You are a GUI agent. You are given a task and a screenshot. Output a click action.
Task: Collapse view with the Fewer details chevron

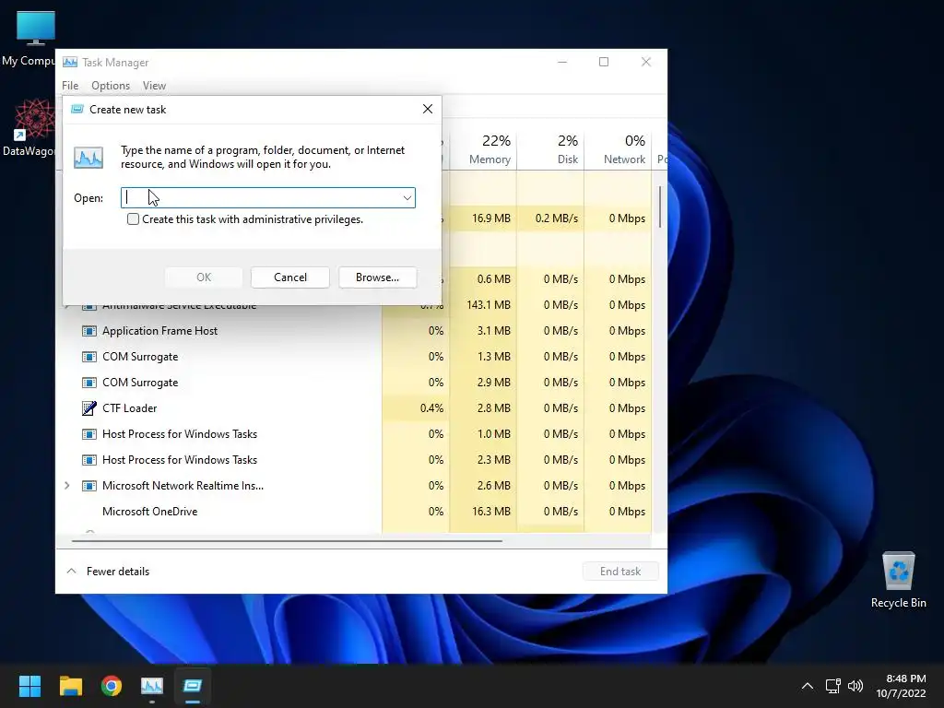(x=71, y=571)
